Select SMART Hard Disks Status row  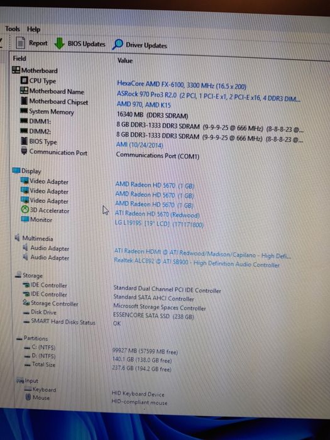pos(63,322)
